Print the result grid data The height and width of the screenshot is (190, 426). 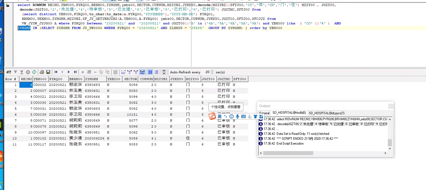point(42,72)
